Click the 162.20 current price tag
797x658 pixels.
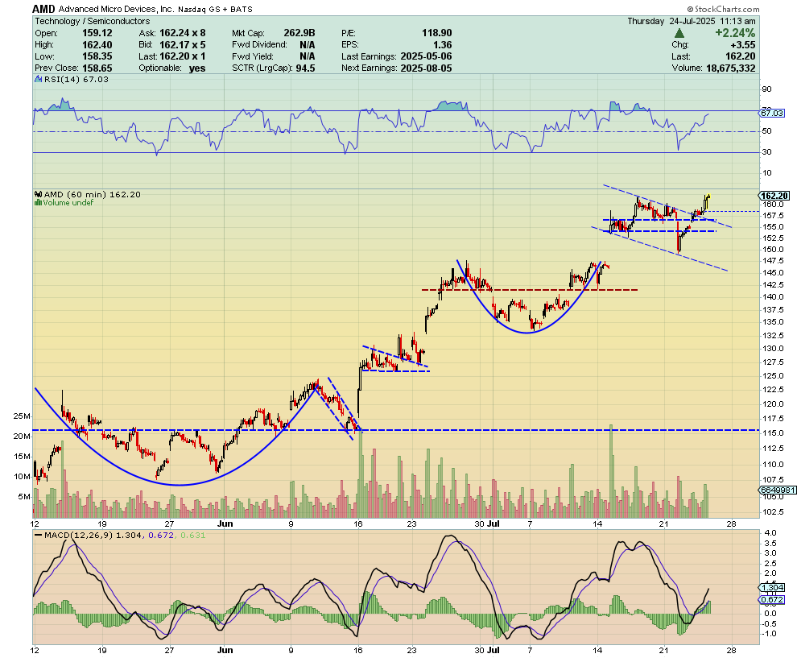(x=774, y=196)
